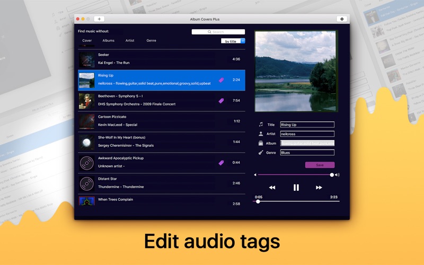Click the Cartoon Pizzicato cover thumbnail
The width and height of the screenshot is (424, 265).
click(x=87, y=121)
